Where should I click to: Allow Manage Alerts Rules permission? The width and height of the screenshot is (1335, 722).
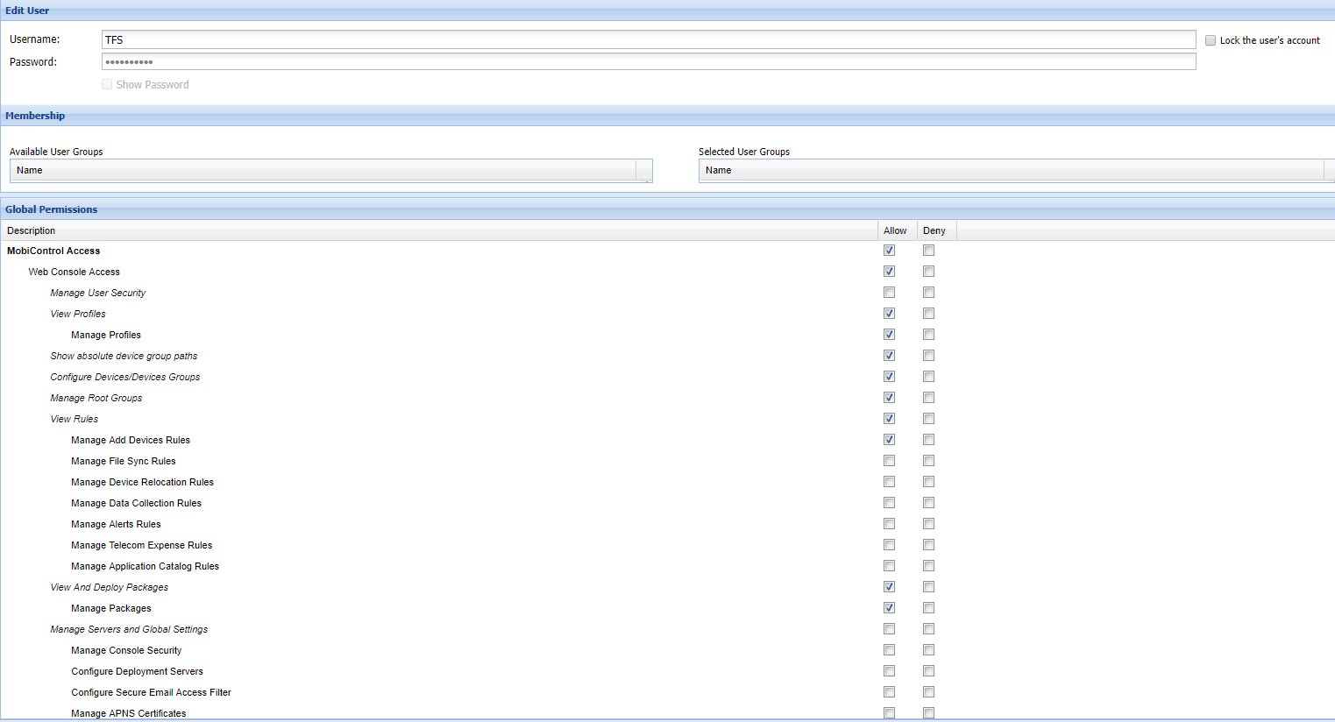pyautogui.click(x=889, y=524)
